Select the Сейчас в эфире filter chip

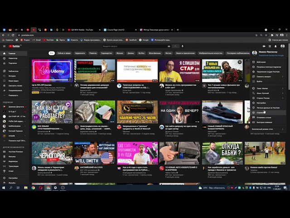point(64,53)
